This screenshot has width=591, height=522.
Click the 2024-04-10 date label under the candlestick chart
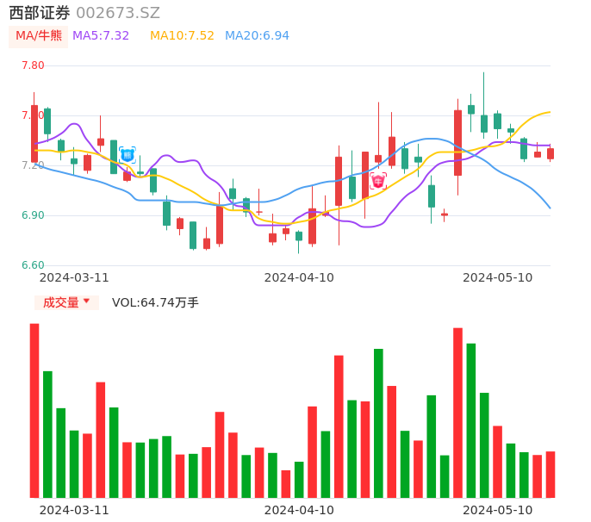click(x=299, y=277)
